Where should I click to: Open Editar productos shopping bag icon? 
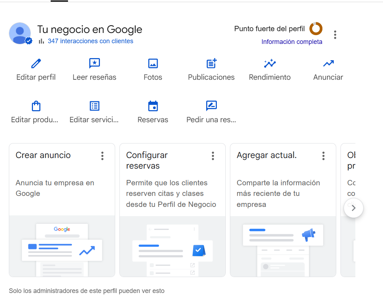[36, 106]
